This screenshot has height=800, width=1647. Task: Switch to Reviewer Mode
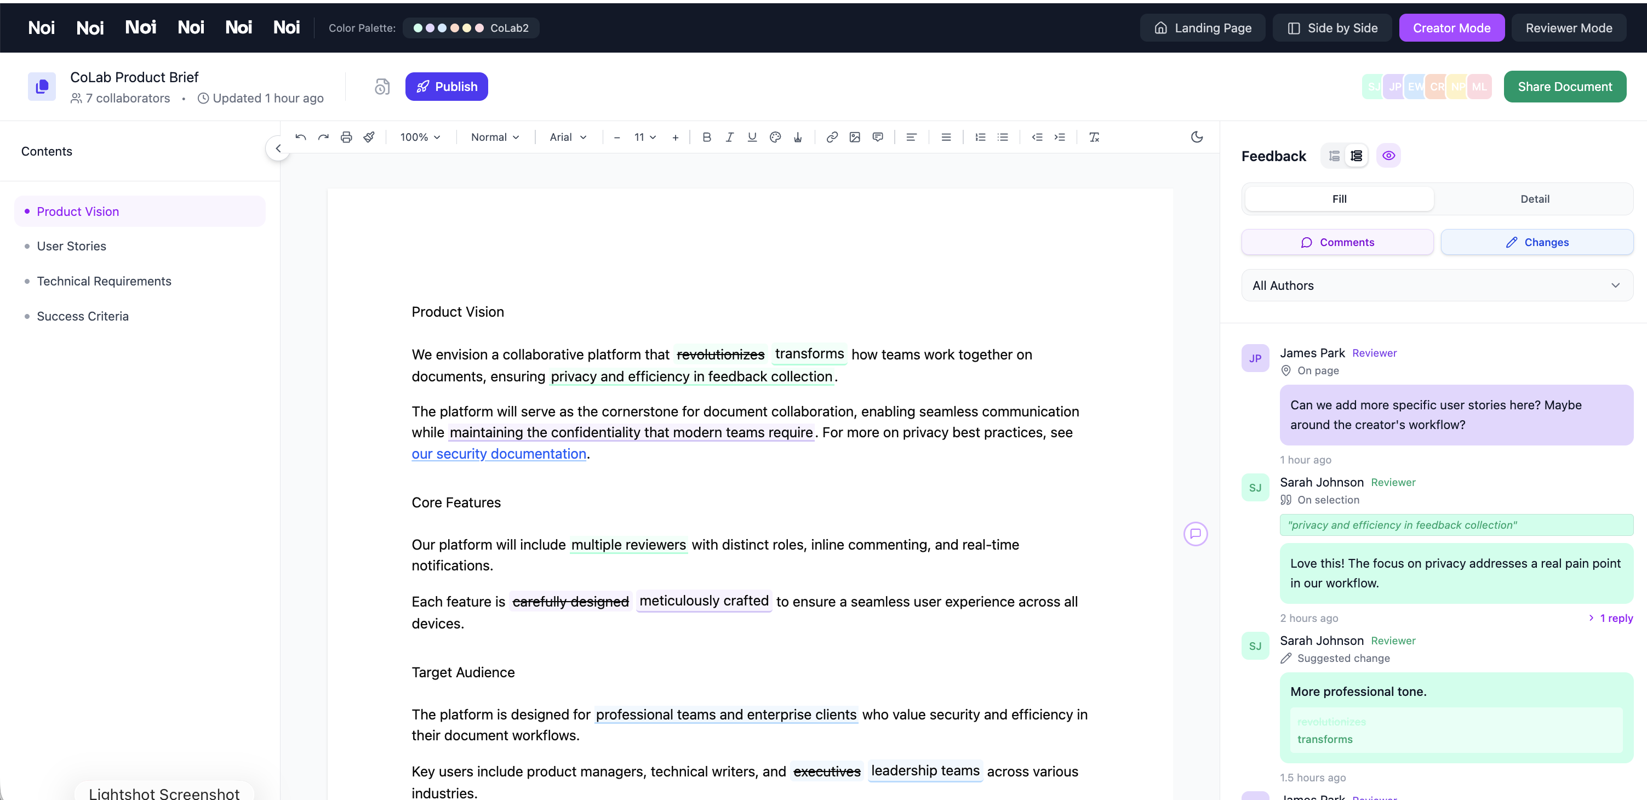1568,27
